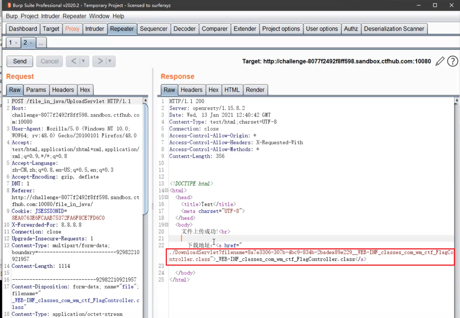Click the Content-Type: application/octet-stream line
Viewport: 460px width, 318px height.
point(67,314)
